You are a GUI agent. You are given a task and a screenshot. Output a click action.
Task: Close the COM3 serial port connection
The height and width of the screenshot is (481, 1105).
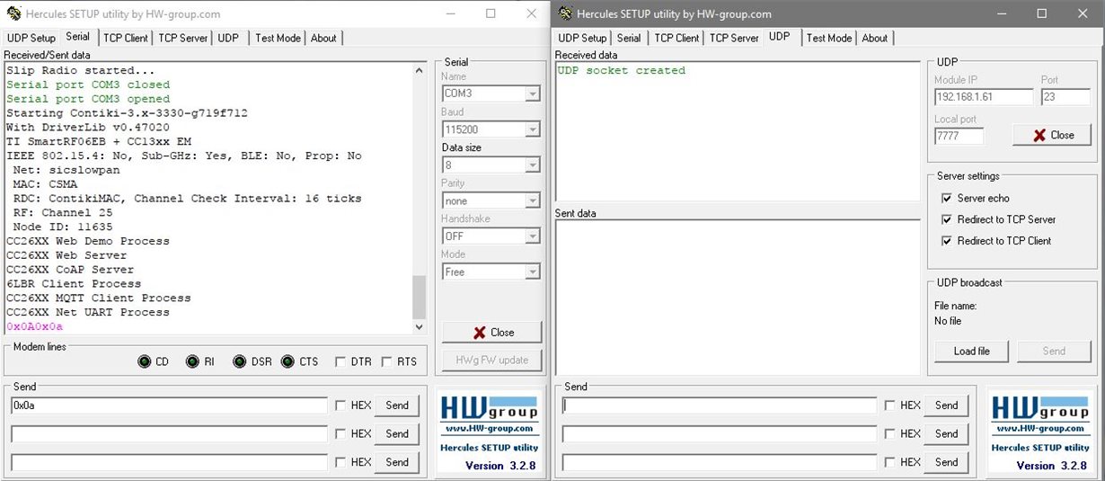(492, 333)
